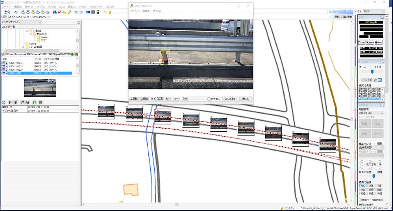Image resolution: width=393 pixels, height=211 pixels.
Task: Click the blue map pair toolbar icon
Action: tap(88, 12)
